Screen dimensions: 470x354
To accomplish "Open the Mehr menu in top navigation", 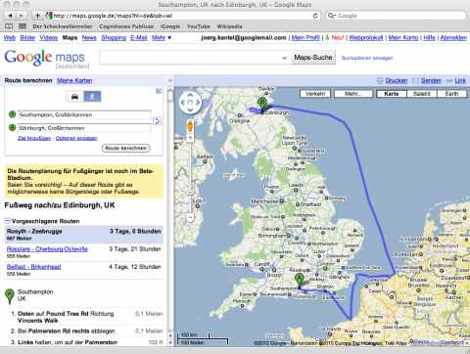I will pyautogui.click(x=162, y=38).
